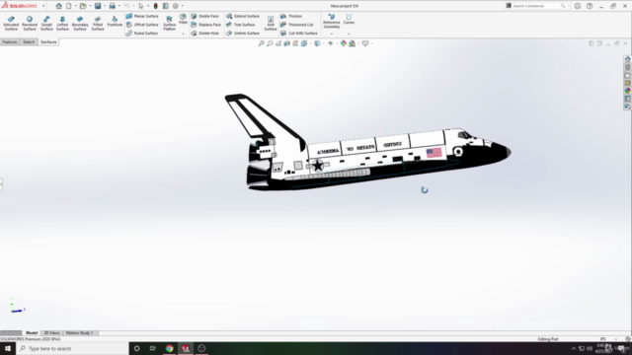Select the Swept Surface tool
The width and height of the screenshot is (632, 355).
click(46, 24)
